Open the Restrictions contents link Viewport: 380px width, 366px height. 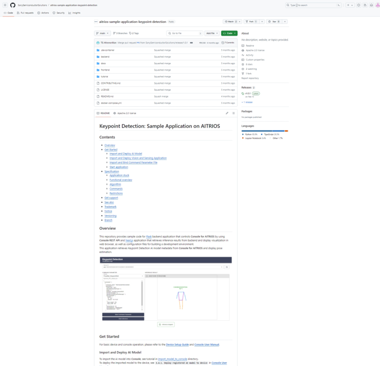tap(116, 193)
